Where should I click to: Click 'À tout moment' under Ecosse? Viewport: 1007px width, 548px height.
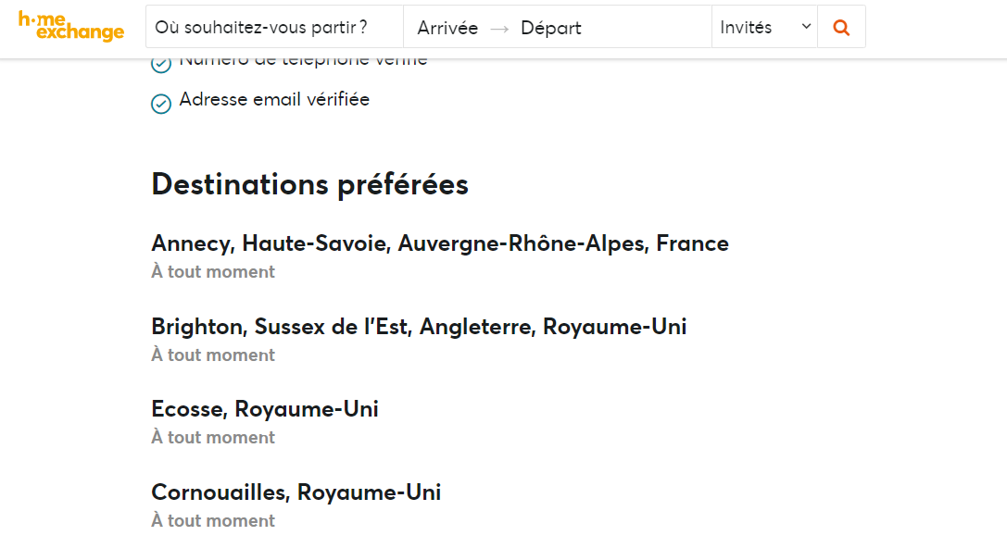[213, 437]
